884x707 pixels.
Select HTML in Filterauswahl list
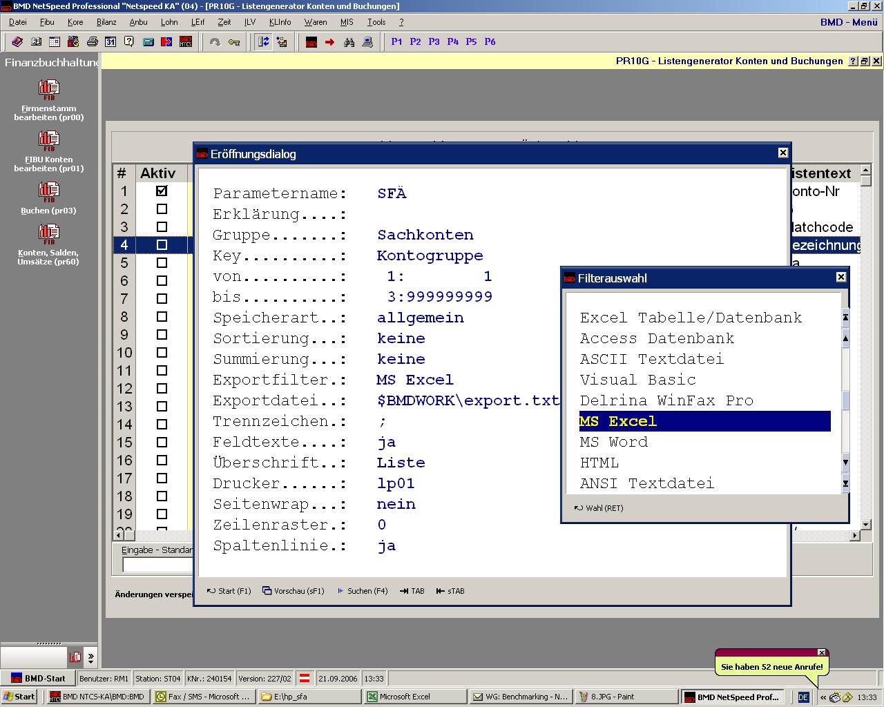coord(599,463)
